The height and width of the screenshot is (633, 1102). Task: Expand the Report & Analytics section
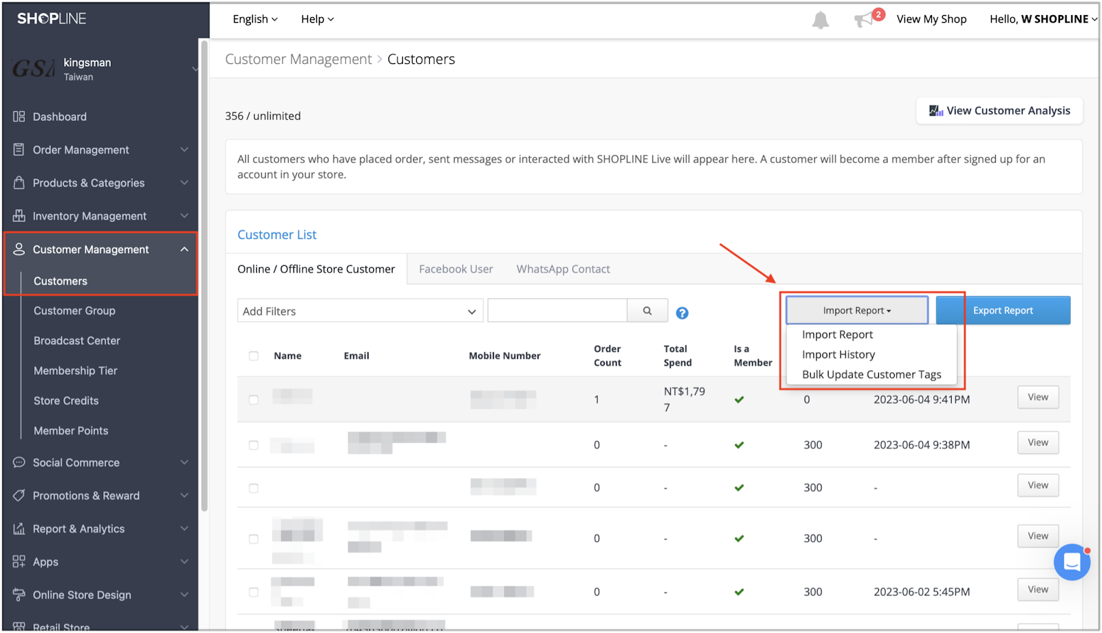(x=184, y=528)
